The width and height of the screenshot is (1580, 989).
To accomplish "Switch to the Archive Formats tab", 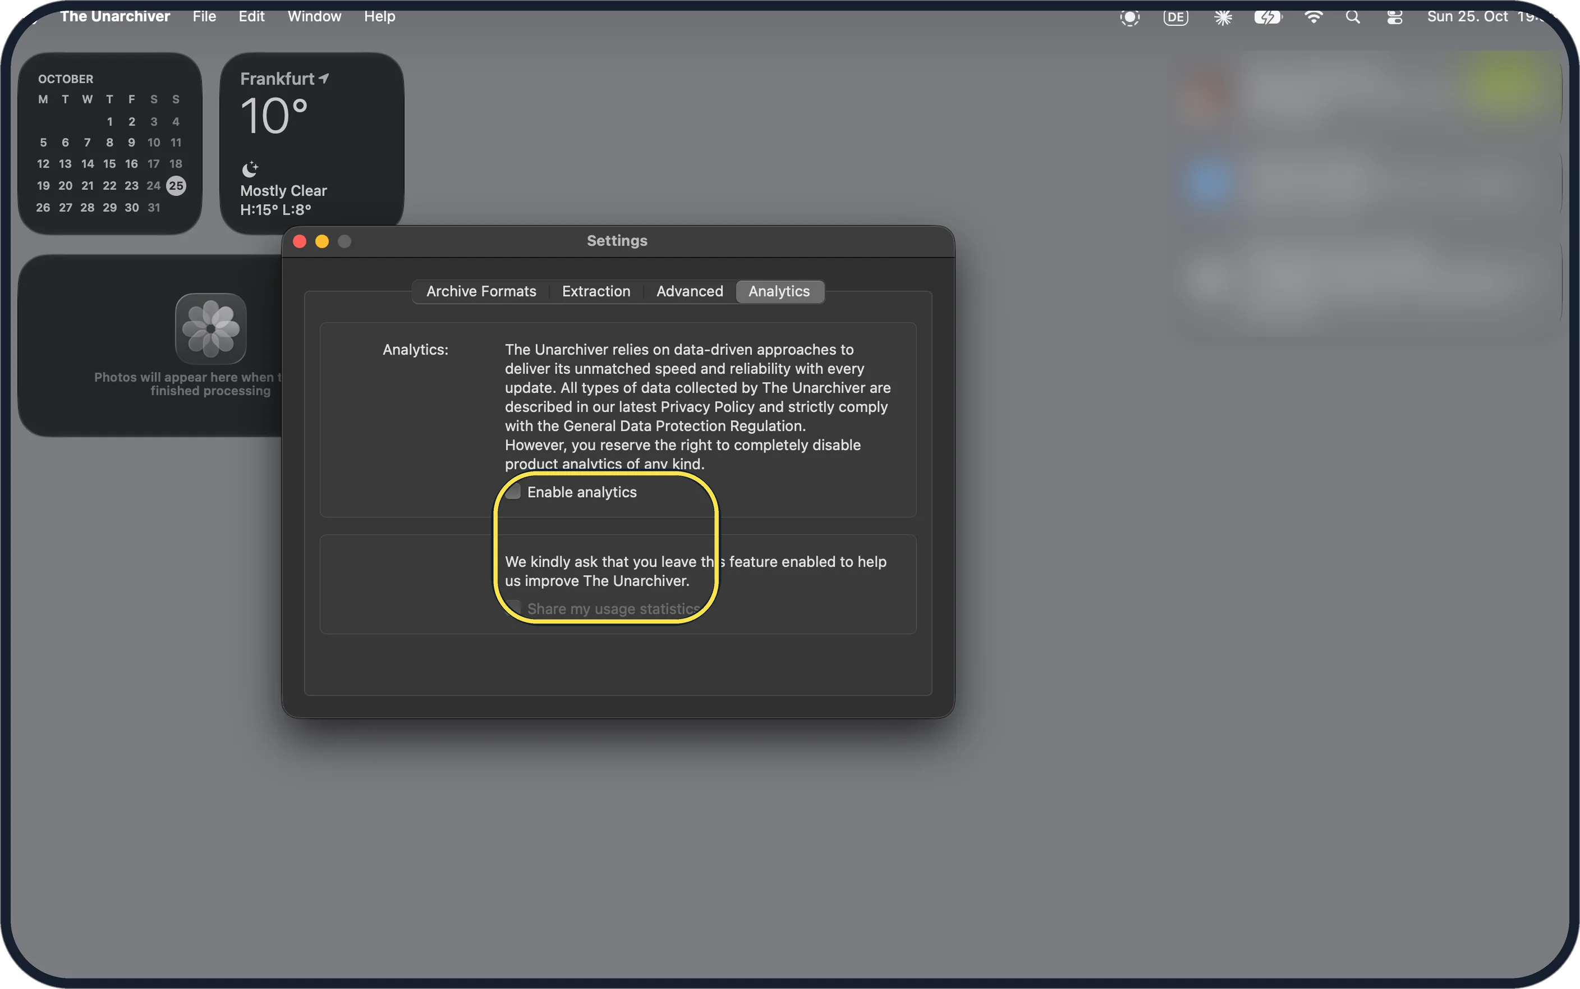I will pyautogui.click(x=481, y=291).
